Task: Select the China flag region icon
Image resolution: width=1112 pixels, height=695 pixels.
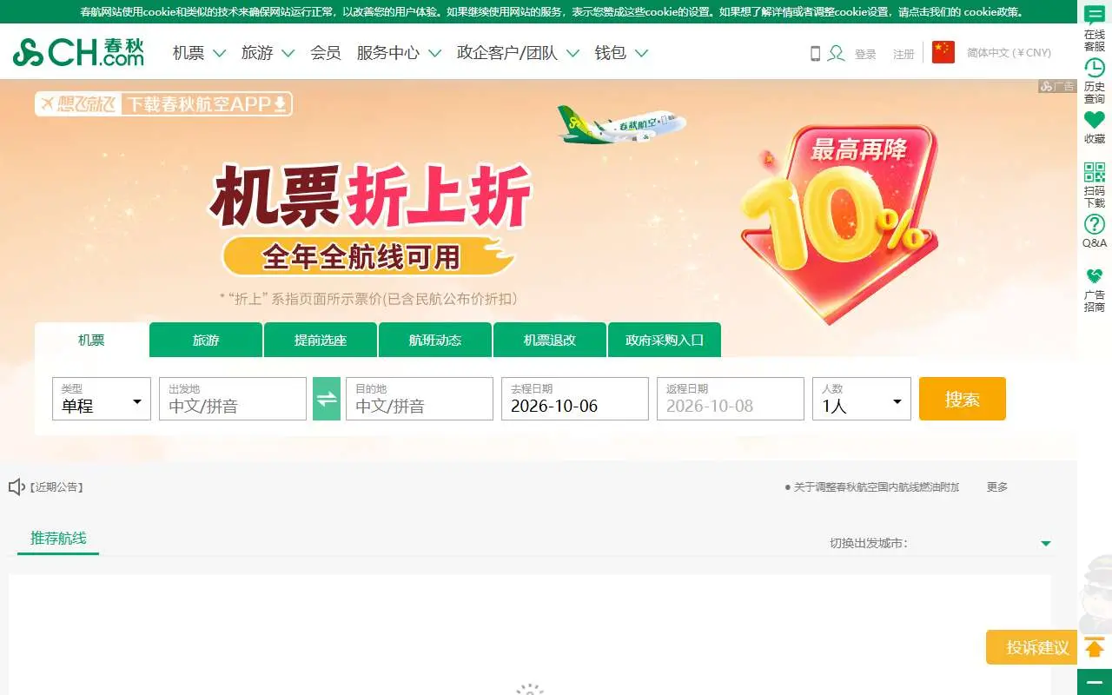Action: 943,52
